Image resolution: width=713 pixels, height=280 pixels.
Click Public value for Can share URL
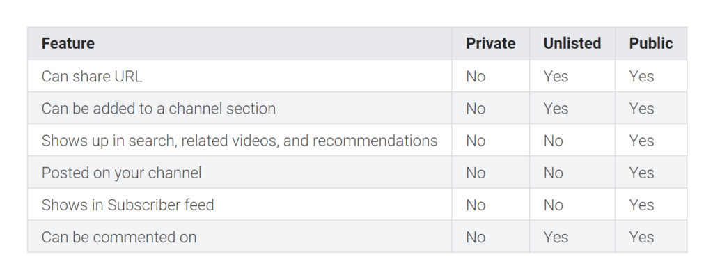tap(641, 77)
